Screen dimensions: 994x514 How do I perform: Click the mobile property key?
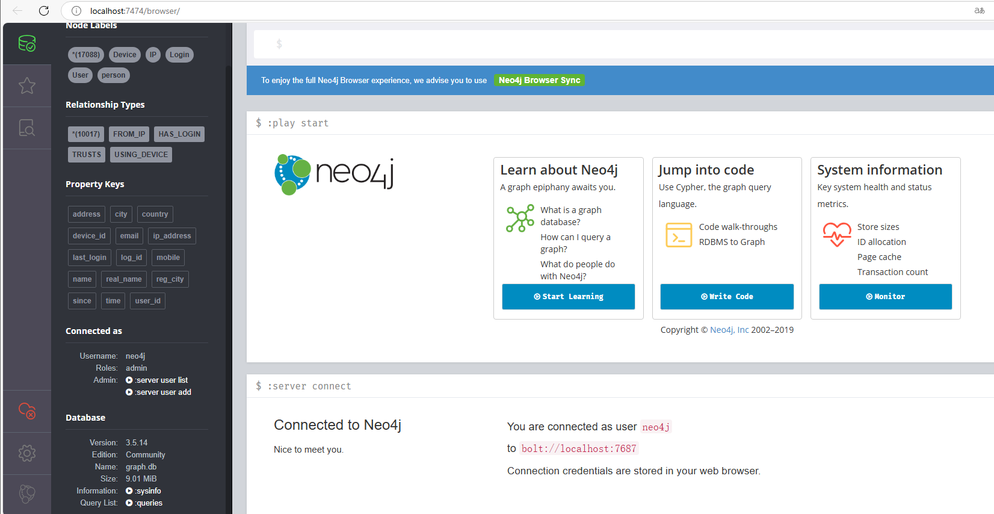click(x=168, y=258)
